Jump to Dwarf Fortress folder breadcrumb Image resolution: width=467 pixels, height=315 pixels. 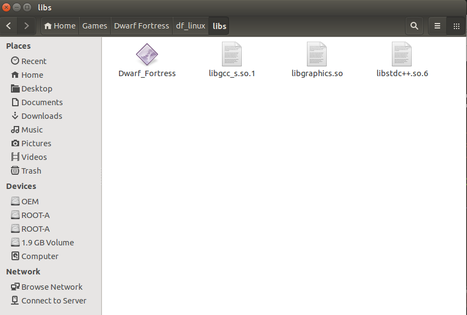141,26
